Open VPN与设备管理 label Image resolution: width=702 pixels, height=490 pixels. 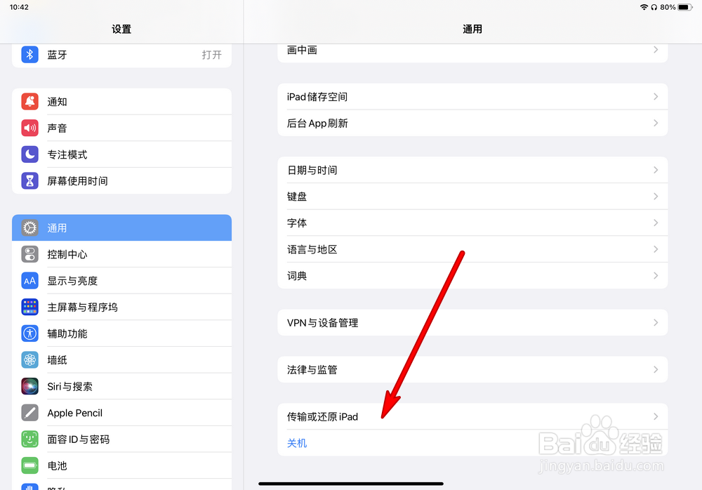point(322,322)
